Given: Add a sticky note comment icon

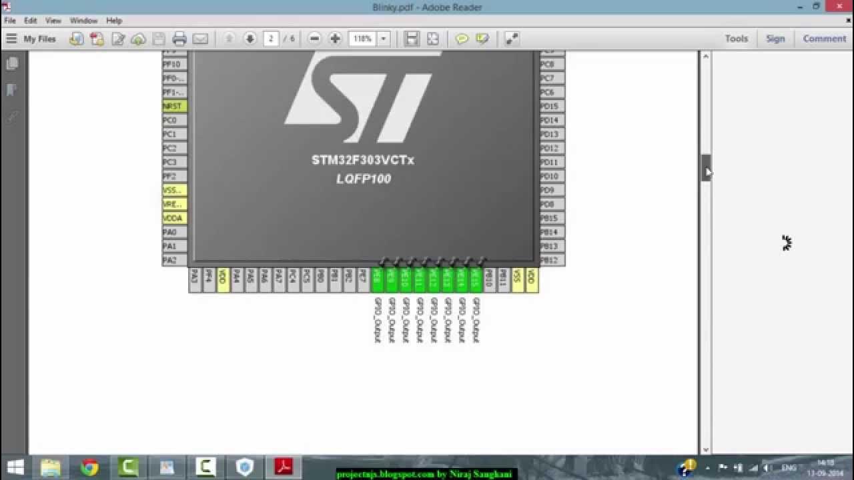Looking at the screenshot, I should [x=462, y=39].
